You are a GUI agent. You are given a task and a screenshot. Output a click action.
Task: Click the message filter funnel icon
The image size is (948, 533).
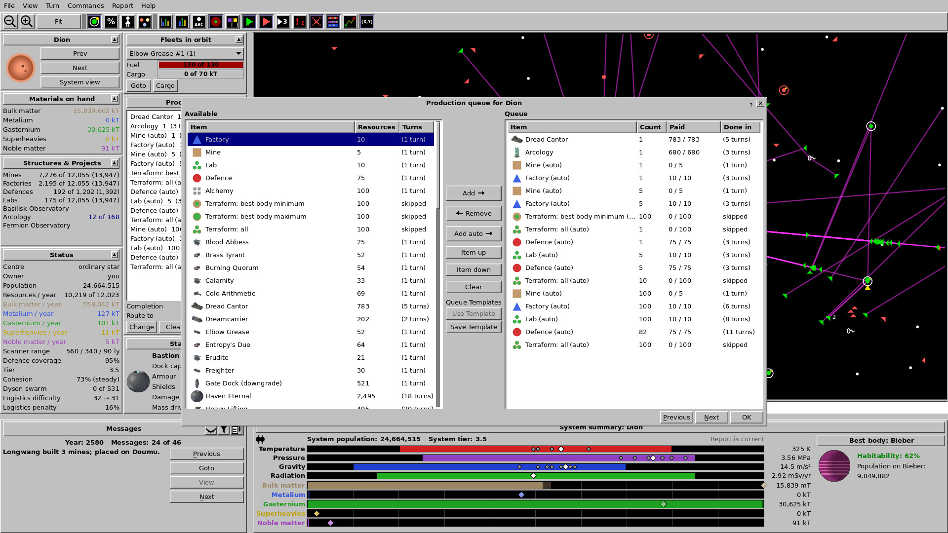[x=224, y=429]
